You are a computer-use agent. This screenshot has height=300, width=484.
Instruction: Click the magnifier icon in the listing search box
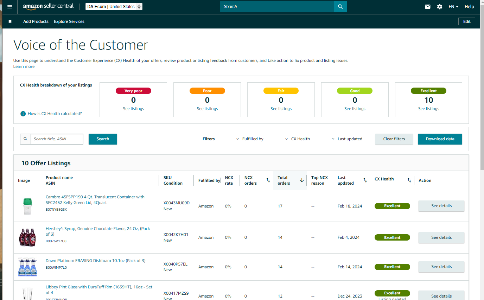[25, 139]
